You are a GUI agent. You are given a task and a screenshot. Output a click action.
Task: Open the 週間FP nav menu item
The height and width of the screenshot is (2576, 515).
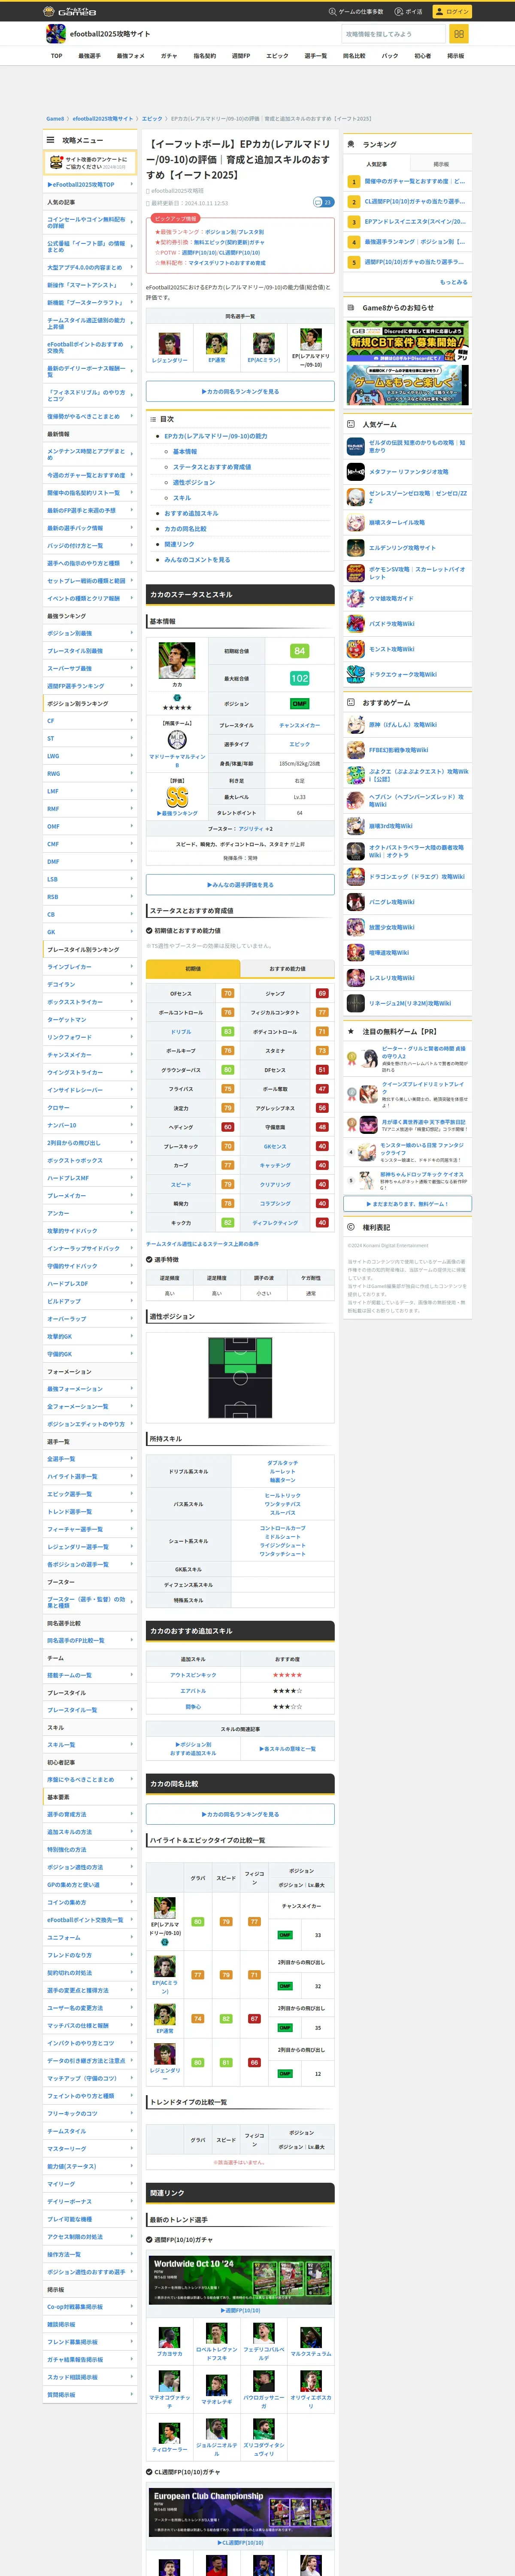click(241, 56)
